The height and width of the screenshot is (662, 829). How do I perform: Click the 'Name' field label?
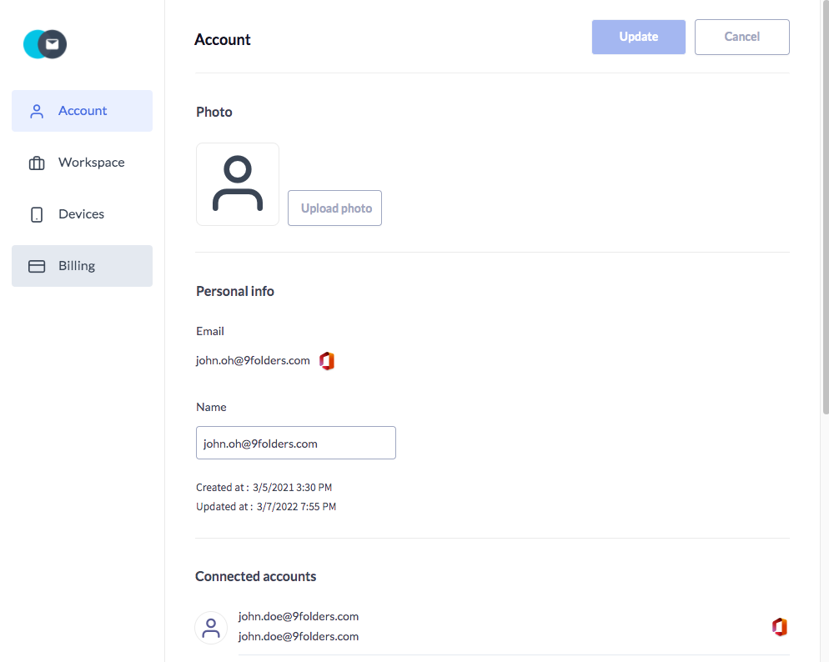pos(211,408)
